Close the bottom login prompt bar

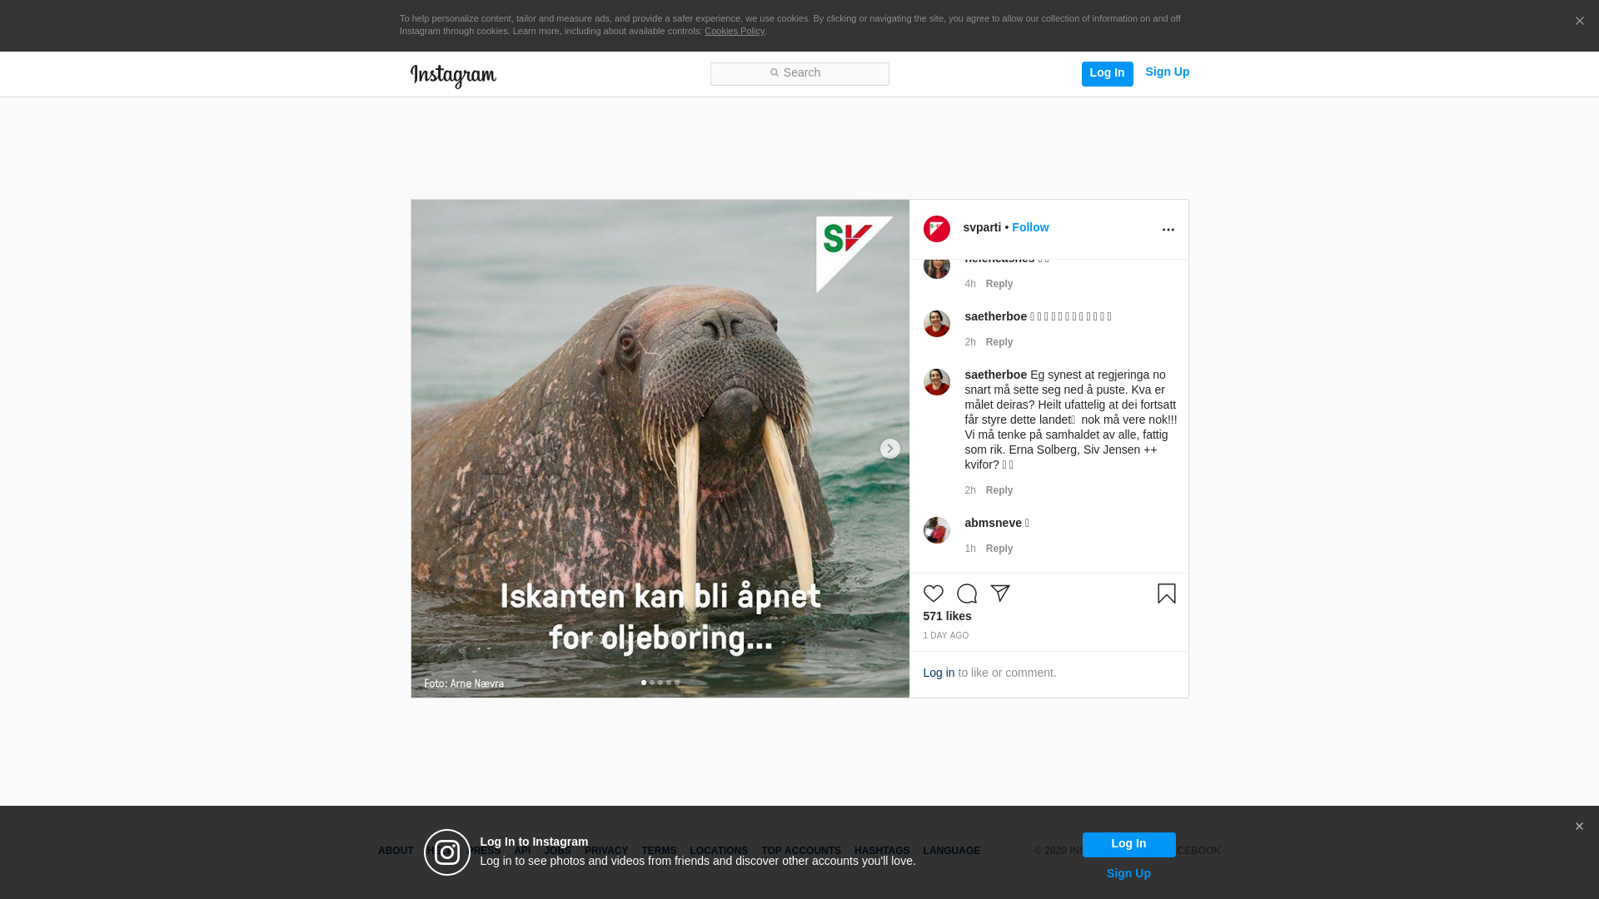pyautogui.click(x=1579, y=827)
